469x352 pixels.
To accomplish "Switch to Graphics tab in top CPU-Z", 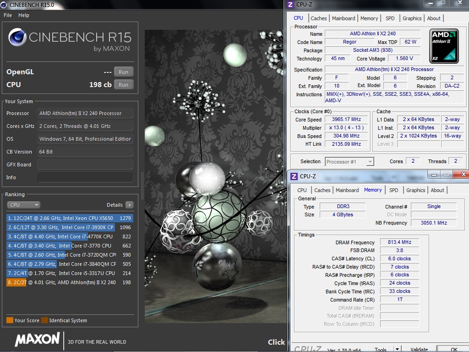I will 412,18.
